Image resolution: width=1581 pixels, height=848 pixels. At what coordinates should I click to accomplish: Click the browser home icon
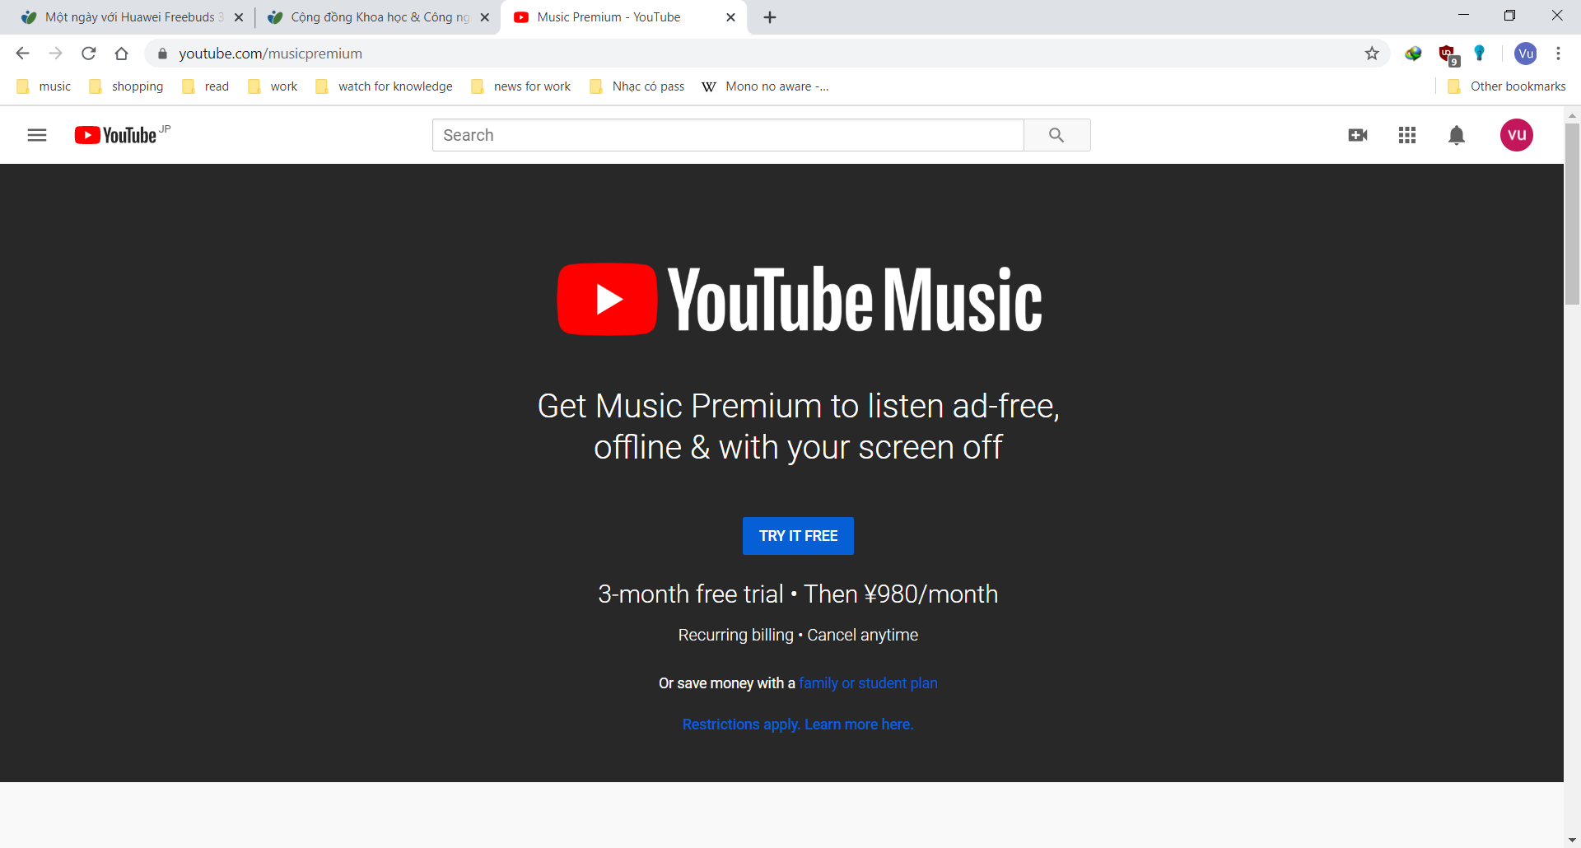pyautogui.click(x=122, y=54)
